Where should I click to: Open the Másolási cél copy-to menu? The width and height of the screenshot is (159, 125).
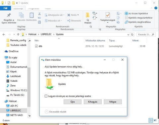(x=53, y=21)
